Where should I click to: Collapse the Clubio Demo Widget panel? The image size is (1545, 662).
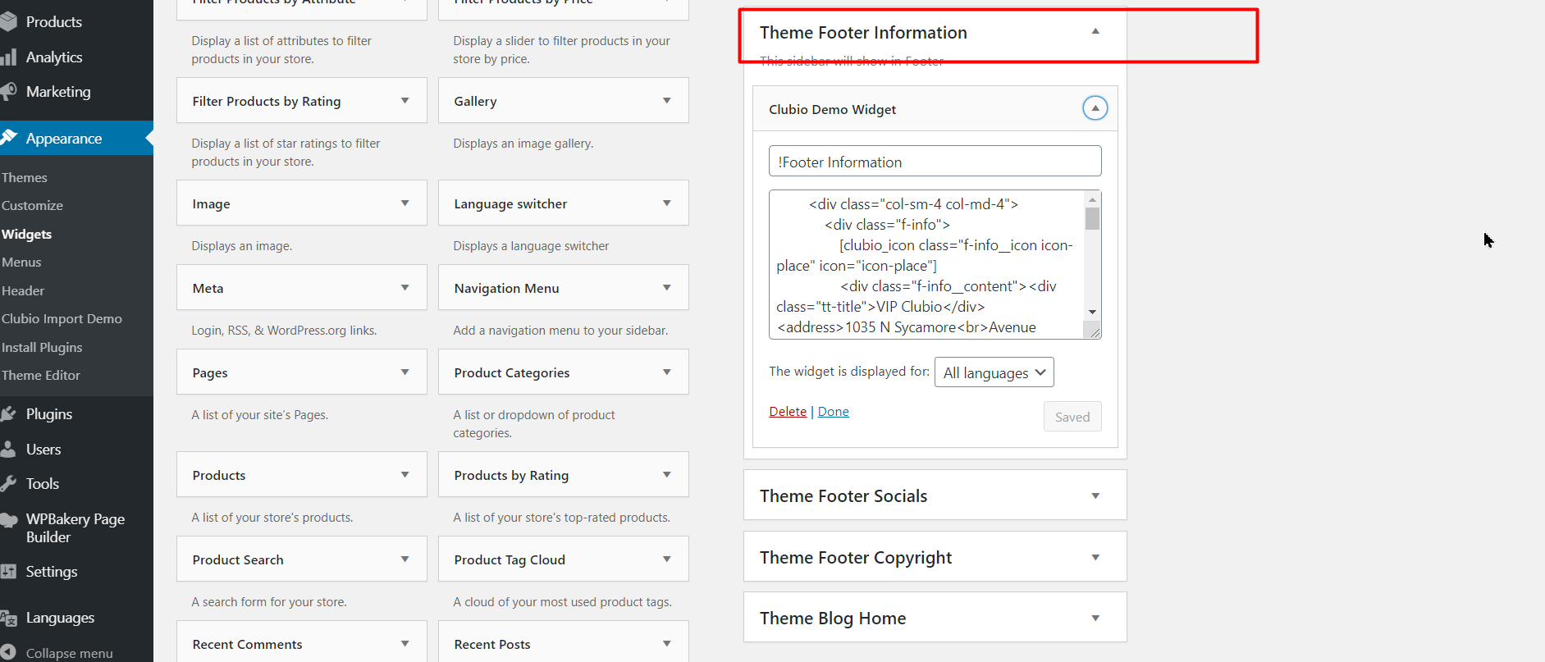coord(1095,108)
